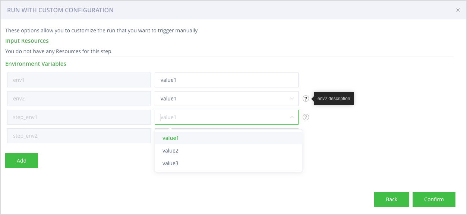The width and height of the screenshot is (467, 215).
Task: Click the step_env1 variable name field
Action: click(79, 117)
